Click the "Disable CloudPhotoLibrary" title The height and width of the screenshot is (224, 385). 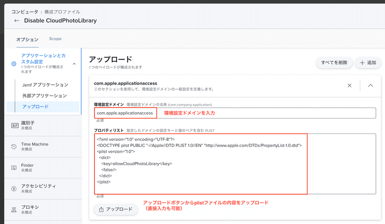[x=61, y=21]
